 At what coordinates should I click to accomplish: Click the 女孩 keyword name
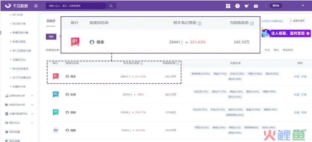73,94
